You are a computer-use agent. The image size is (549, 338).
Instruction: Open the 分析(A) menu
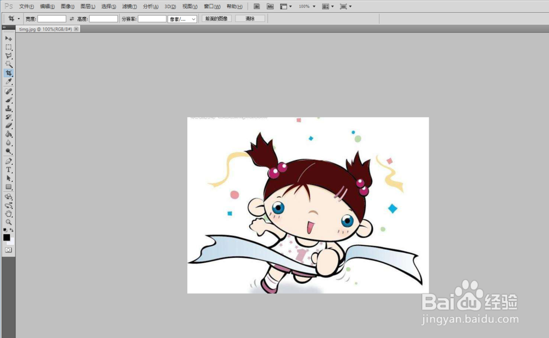[150, 6]
